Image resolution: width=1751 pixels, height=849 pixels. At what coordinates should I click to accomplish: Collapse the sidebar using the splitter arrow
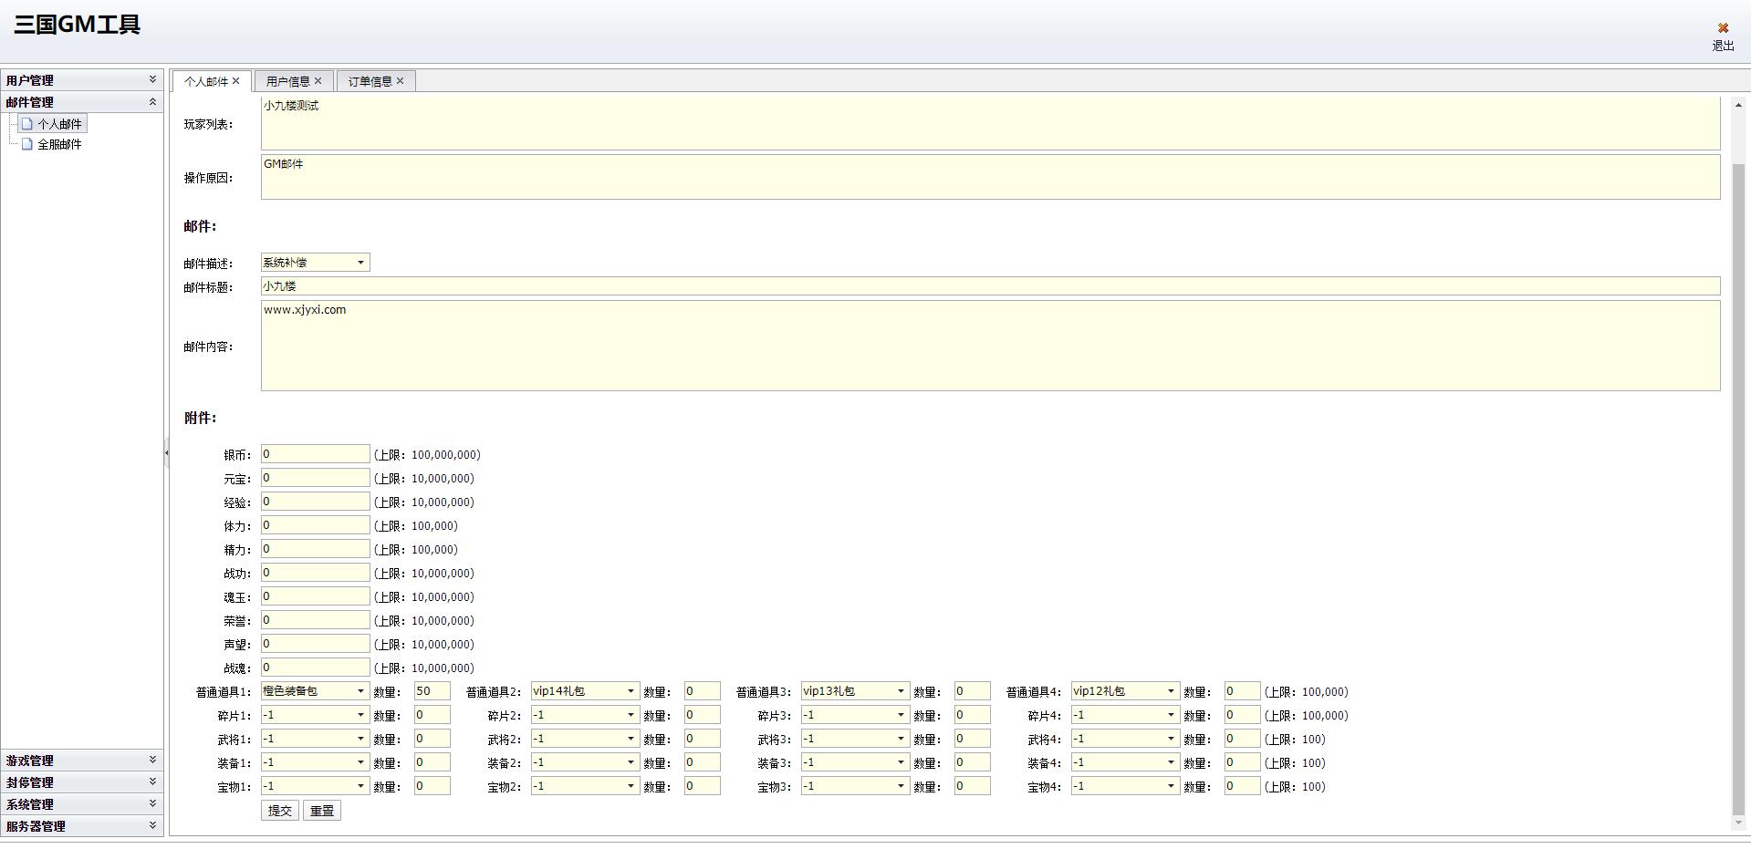coord(166,452)
